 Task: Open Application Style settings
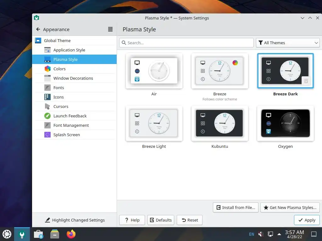(x=74, y=50)
